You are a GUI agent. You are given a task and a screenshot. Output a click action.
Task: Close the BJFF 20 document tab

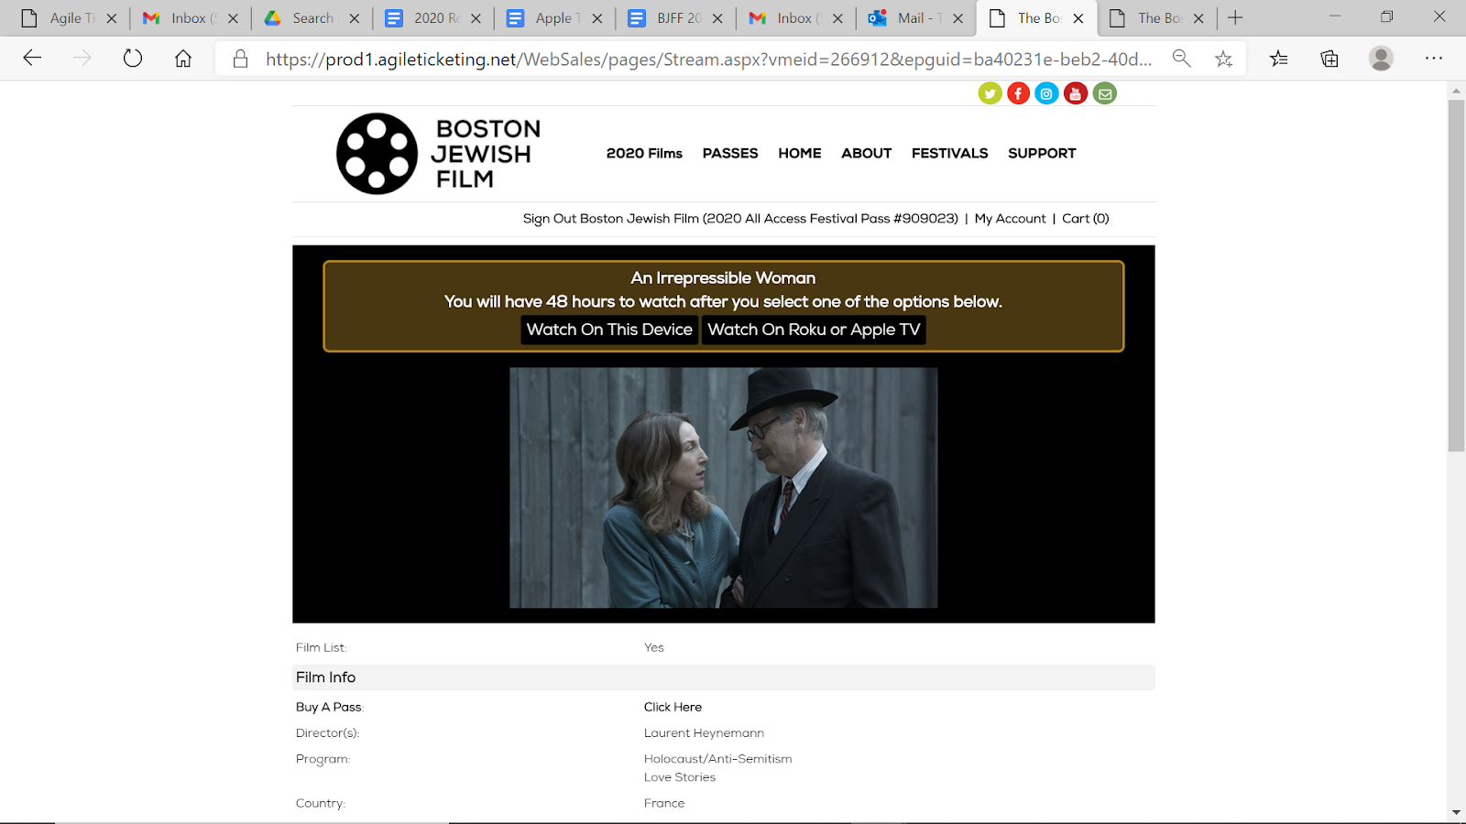(717, 18)
